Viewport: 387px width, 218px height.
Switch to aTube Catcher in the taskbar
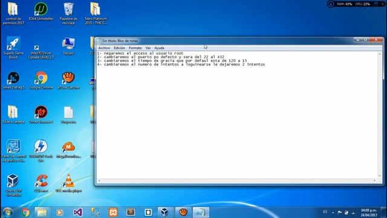pyautogui.click(x=183, y=213)
